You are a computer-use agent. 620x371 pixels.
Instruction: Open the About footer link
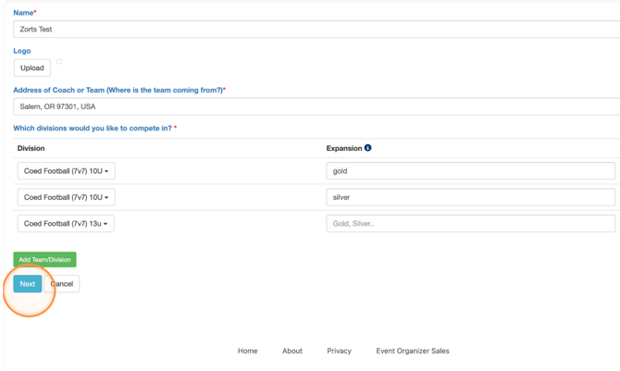[292, 352]
